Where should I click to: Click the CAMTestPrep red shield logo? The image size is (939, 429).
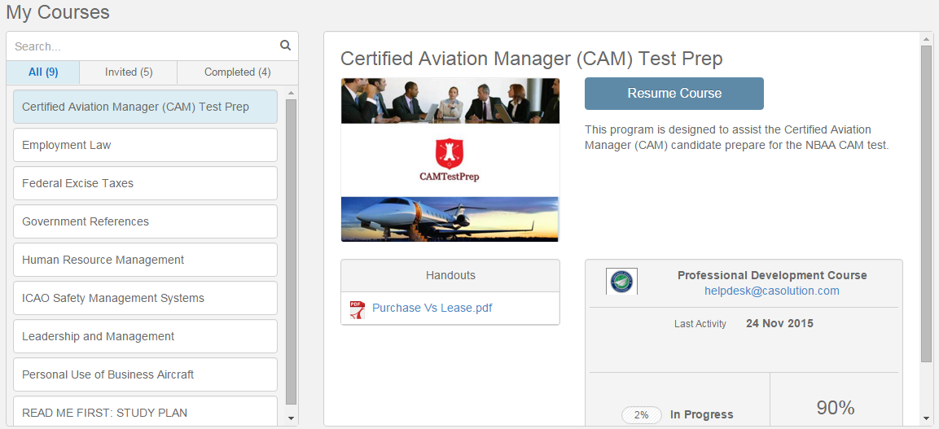449,154
